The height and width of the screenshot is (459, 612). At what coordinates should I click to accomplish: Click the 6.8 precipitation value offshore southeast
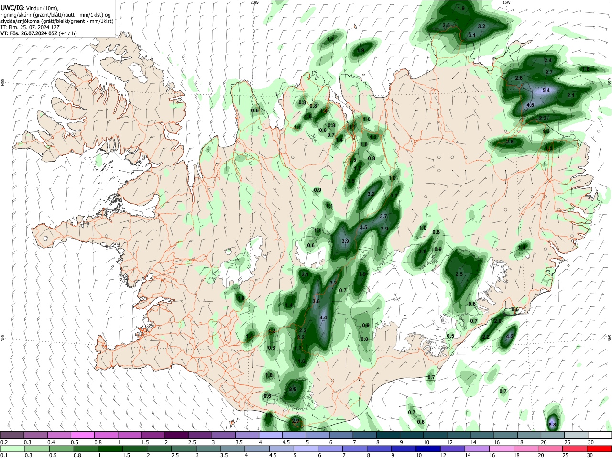click(x=552, y=425)
